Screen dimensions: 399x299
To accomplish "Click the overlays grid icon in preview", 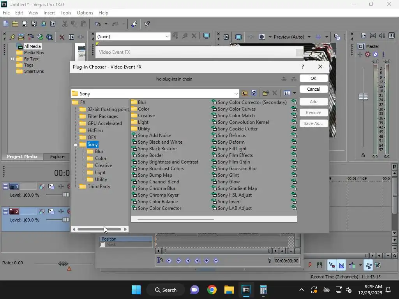I will (x=318, y=37).
